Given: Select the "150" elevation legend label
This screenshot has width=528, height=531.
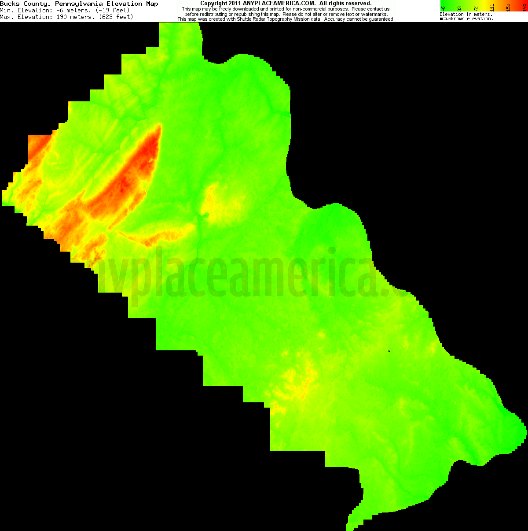Looking at the screenshot, I should pos(508,7).
